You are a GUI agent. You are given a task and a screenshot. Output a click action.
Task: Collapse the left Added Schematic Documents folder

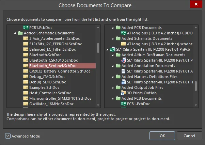point(15,33)
